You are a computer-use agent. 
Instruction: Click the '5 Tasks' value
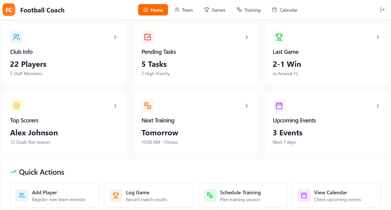154,64
